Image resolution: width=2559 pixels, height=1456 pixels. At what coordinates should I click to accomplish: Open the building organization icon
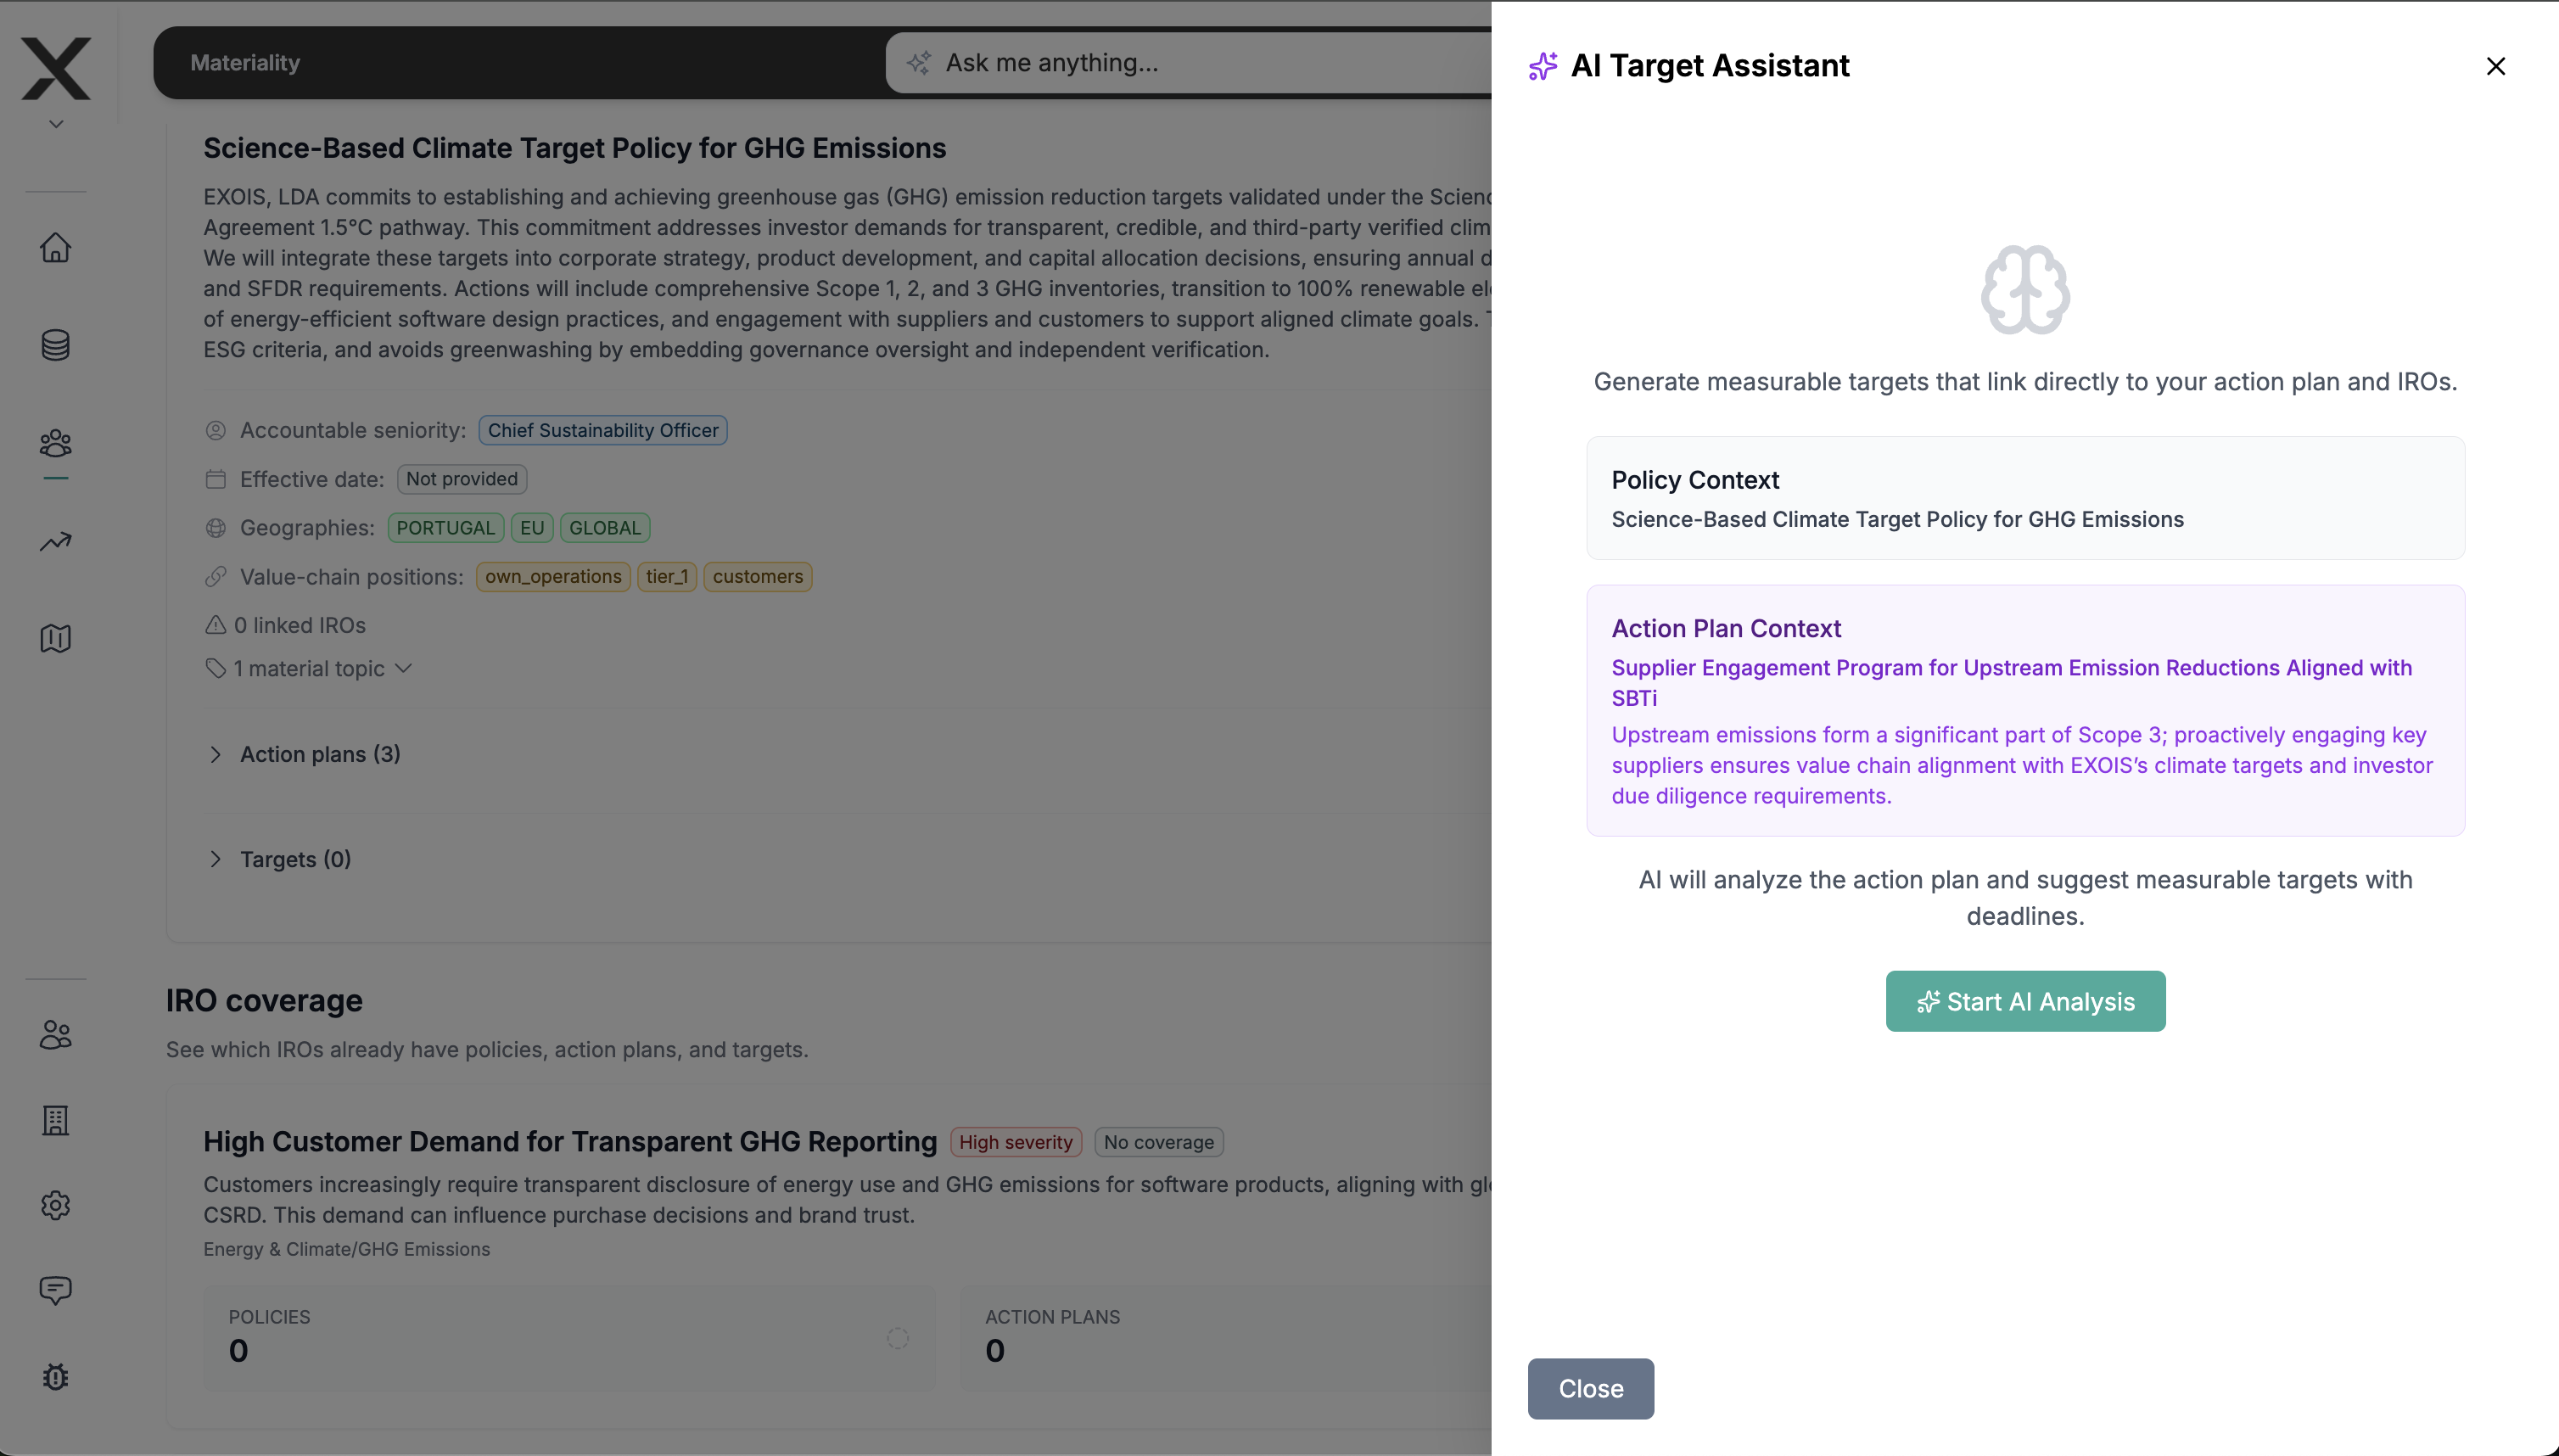pos(56,1120)
